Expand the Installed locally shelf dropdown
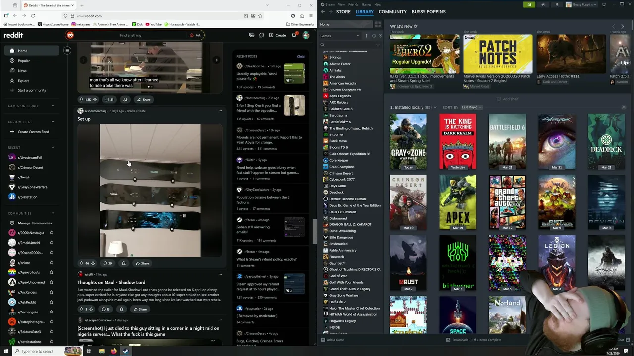The width and height of the screenshot is (634, 356). point(435,107)
